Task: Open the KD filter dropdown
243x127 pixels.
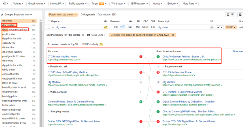Action: point(6,4)
